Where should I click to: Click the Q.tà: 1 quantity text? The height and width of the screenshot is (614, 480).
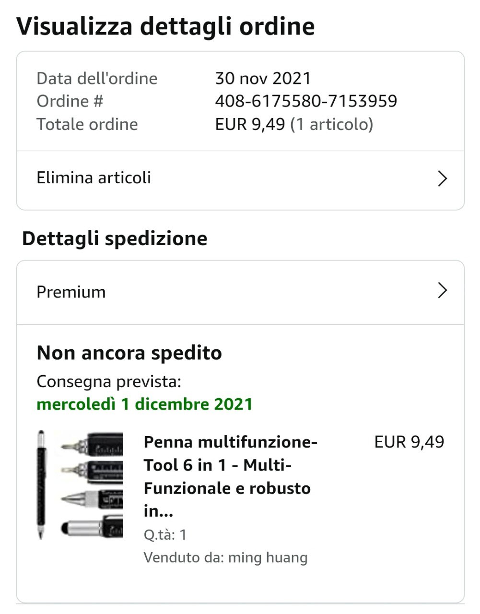coord(165,534)
